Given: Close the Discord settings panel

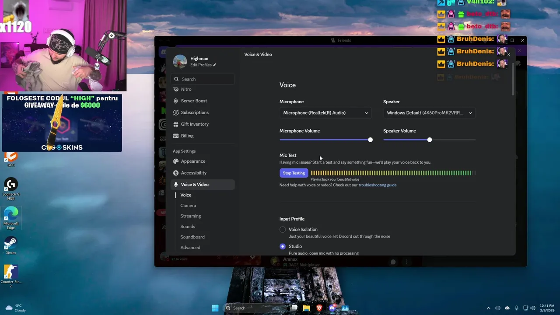Looking at the screenshot, I should click(x=508, y=55).
